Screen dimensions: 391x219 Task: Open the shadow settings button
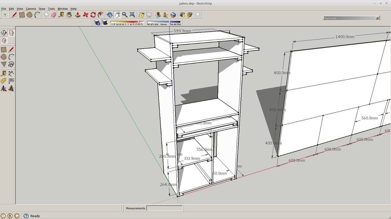click(97, 22)
